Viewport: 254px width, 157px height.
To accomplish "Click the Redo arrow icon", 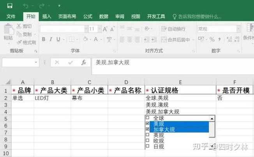I will point(41,6).
